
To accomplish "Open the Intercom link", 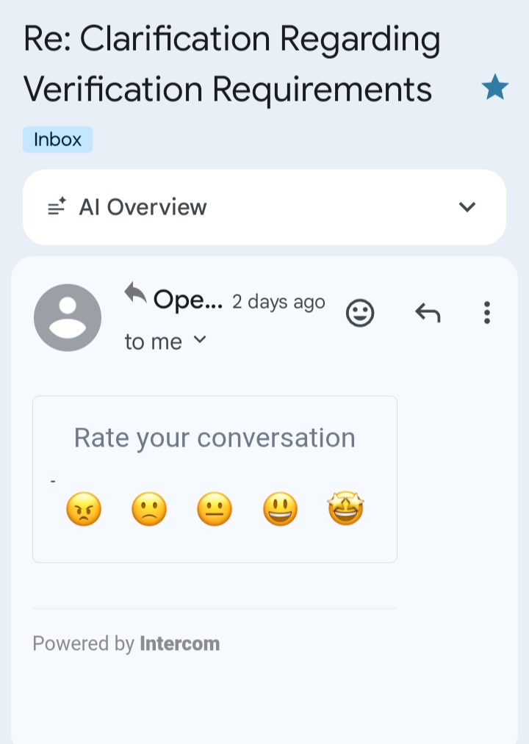I will [x=179, y=644].
